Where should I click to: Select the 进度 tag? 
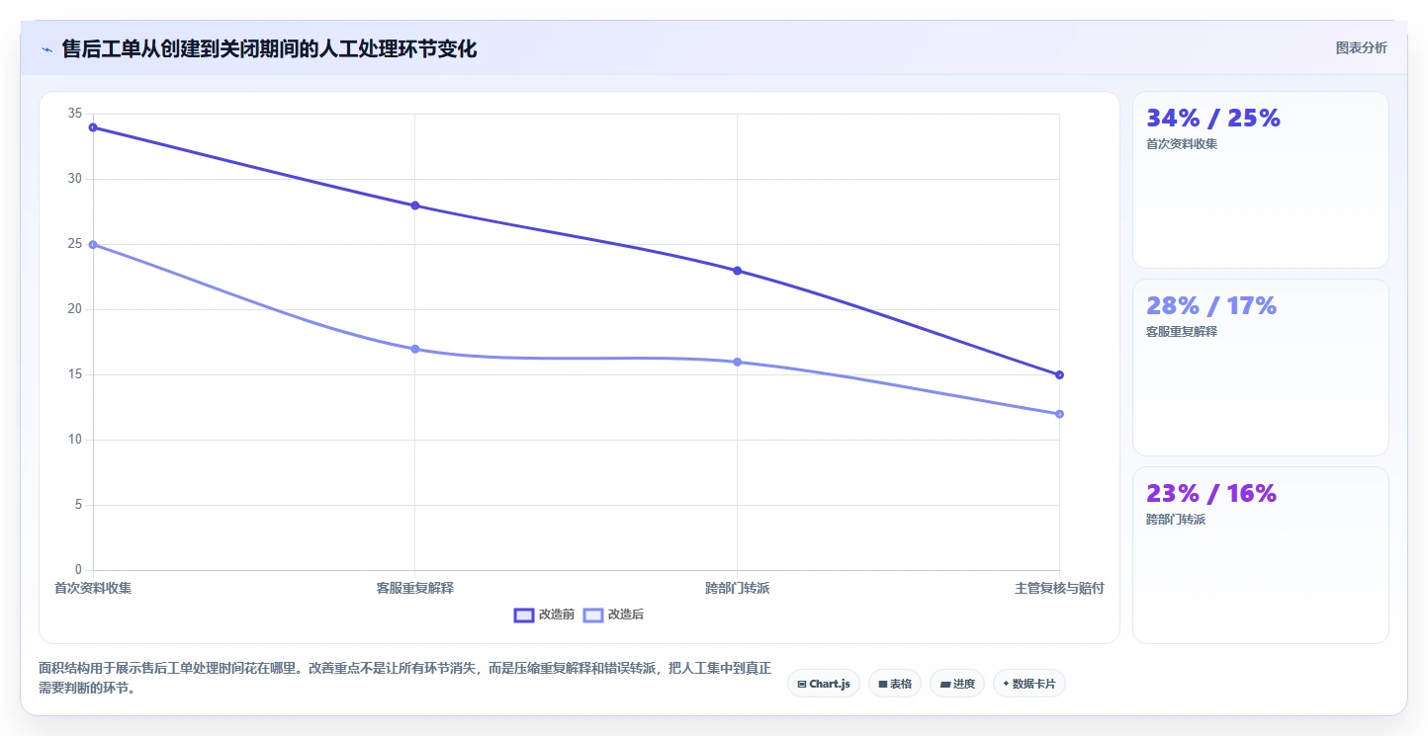click(957, 684)
